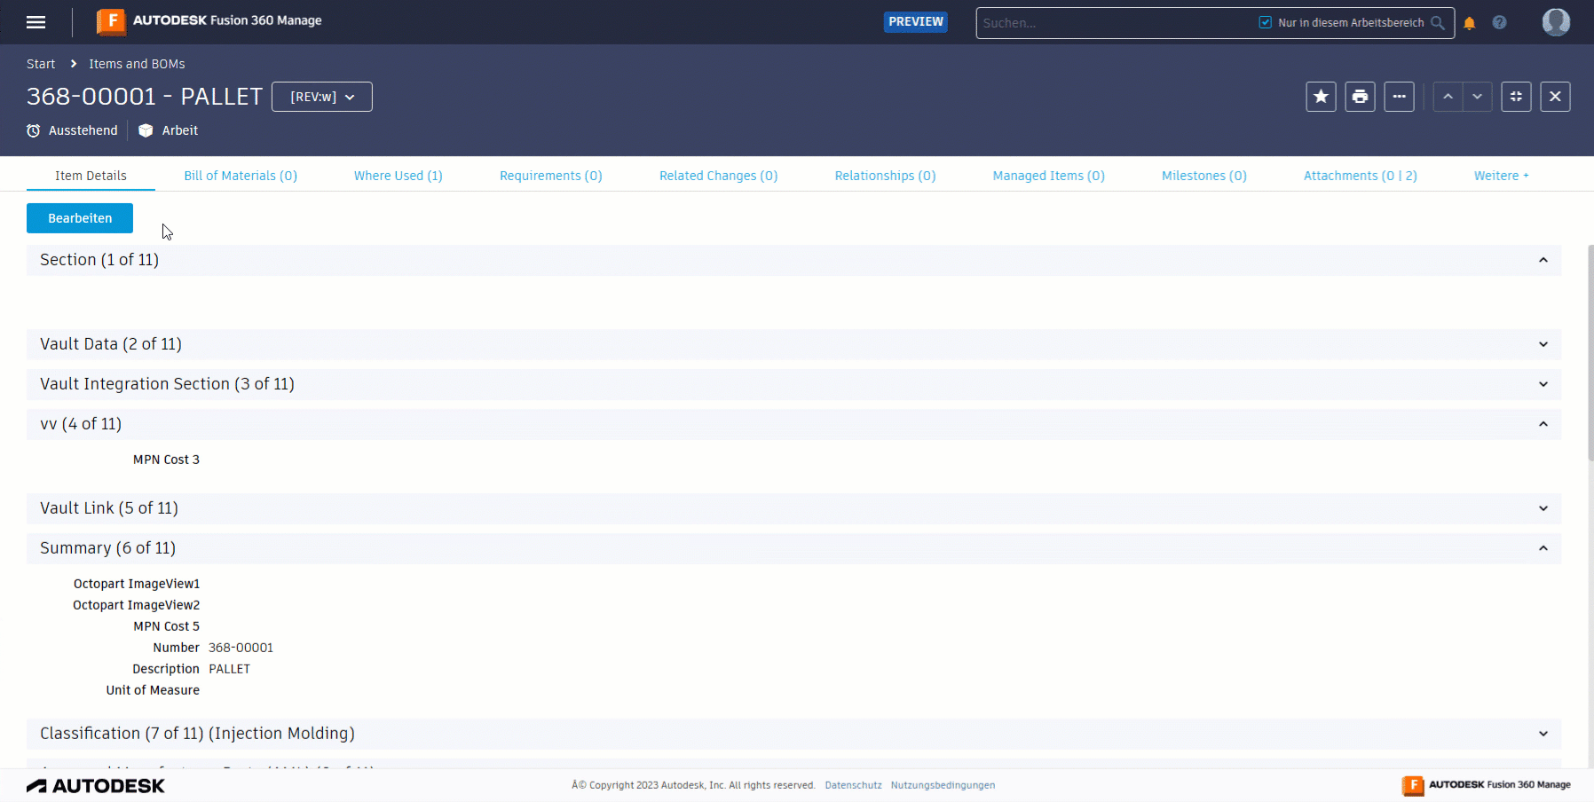Navigate to Start breadcrumb

point(41,64)
